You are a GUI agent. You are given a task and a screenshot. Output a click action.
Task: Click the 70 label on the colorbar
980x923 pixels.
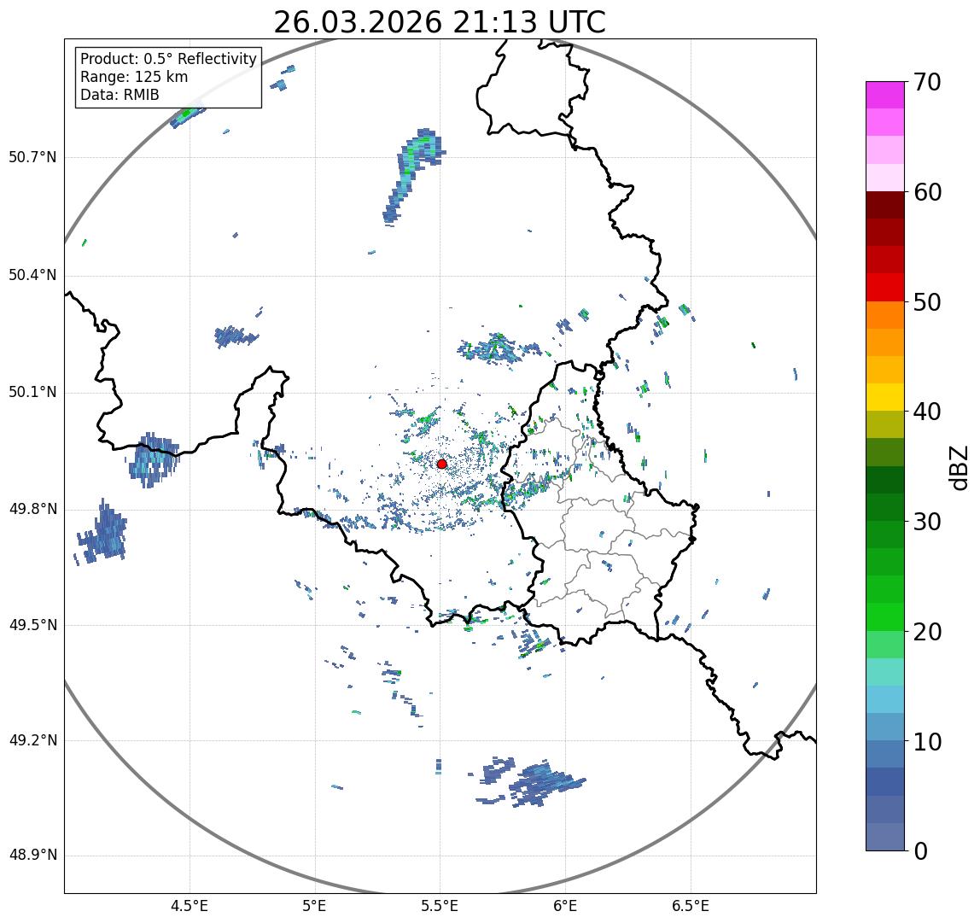coord(927,82)
